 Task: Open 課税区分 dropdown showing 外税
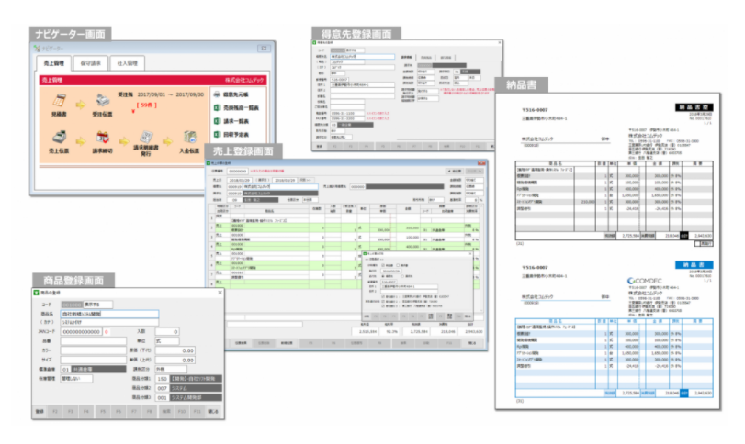coord(171,369)
